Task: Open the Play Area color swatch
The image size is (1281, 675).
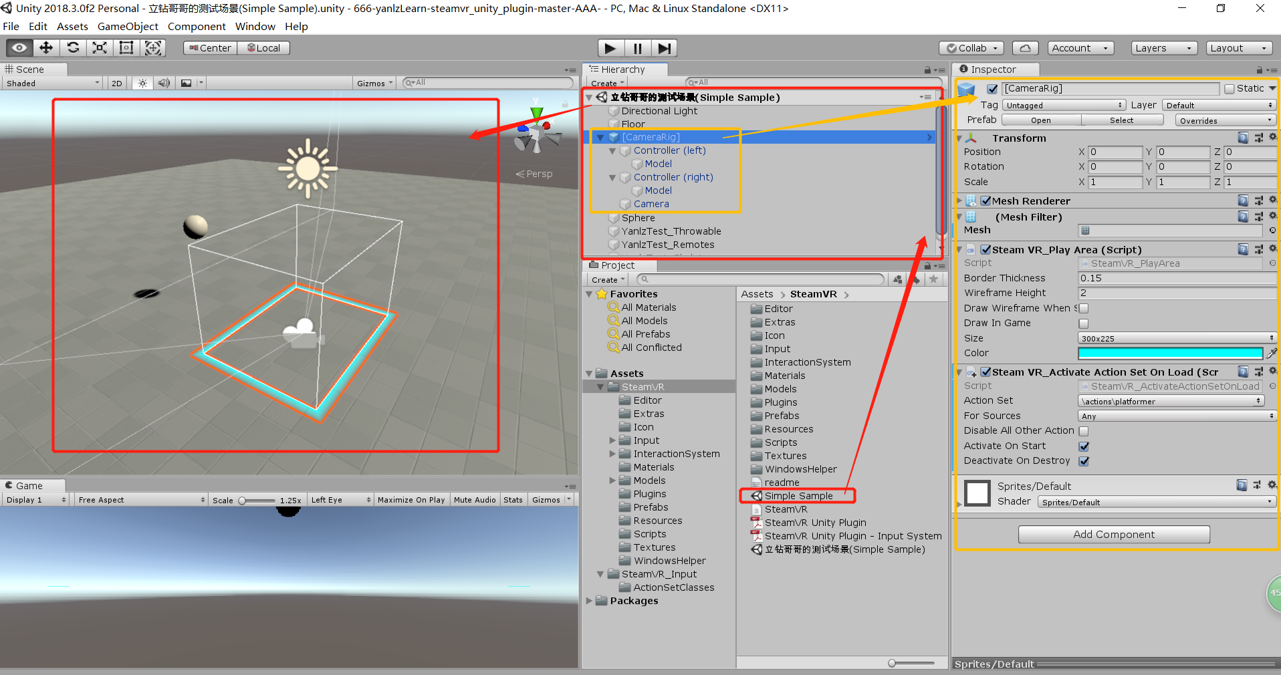Action: pos(1170,353)
